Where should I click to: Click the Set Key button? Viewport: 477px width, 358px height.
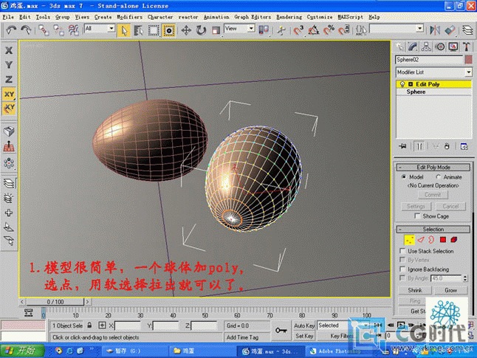point(304,336)
